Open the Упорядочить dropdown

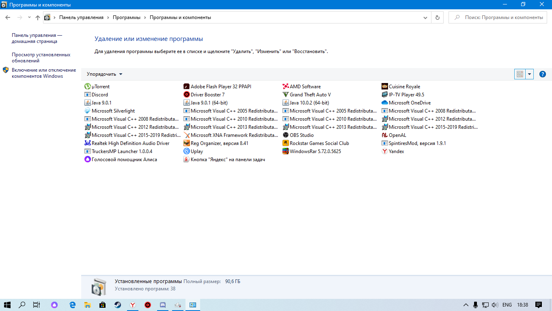coord(104,74)
